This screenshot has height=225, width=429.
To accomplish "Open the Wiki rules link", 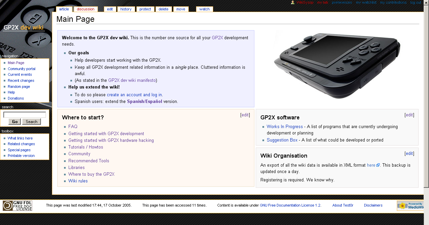I will [x=78, y=181].
